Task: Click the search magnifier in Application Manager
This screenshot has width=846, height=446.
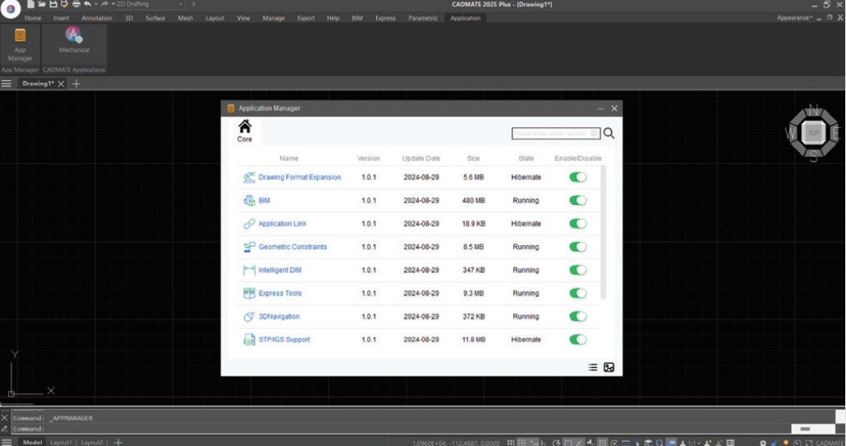Action: (x=609, y=133)
